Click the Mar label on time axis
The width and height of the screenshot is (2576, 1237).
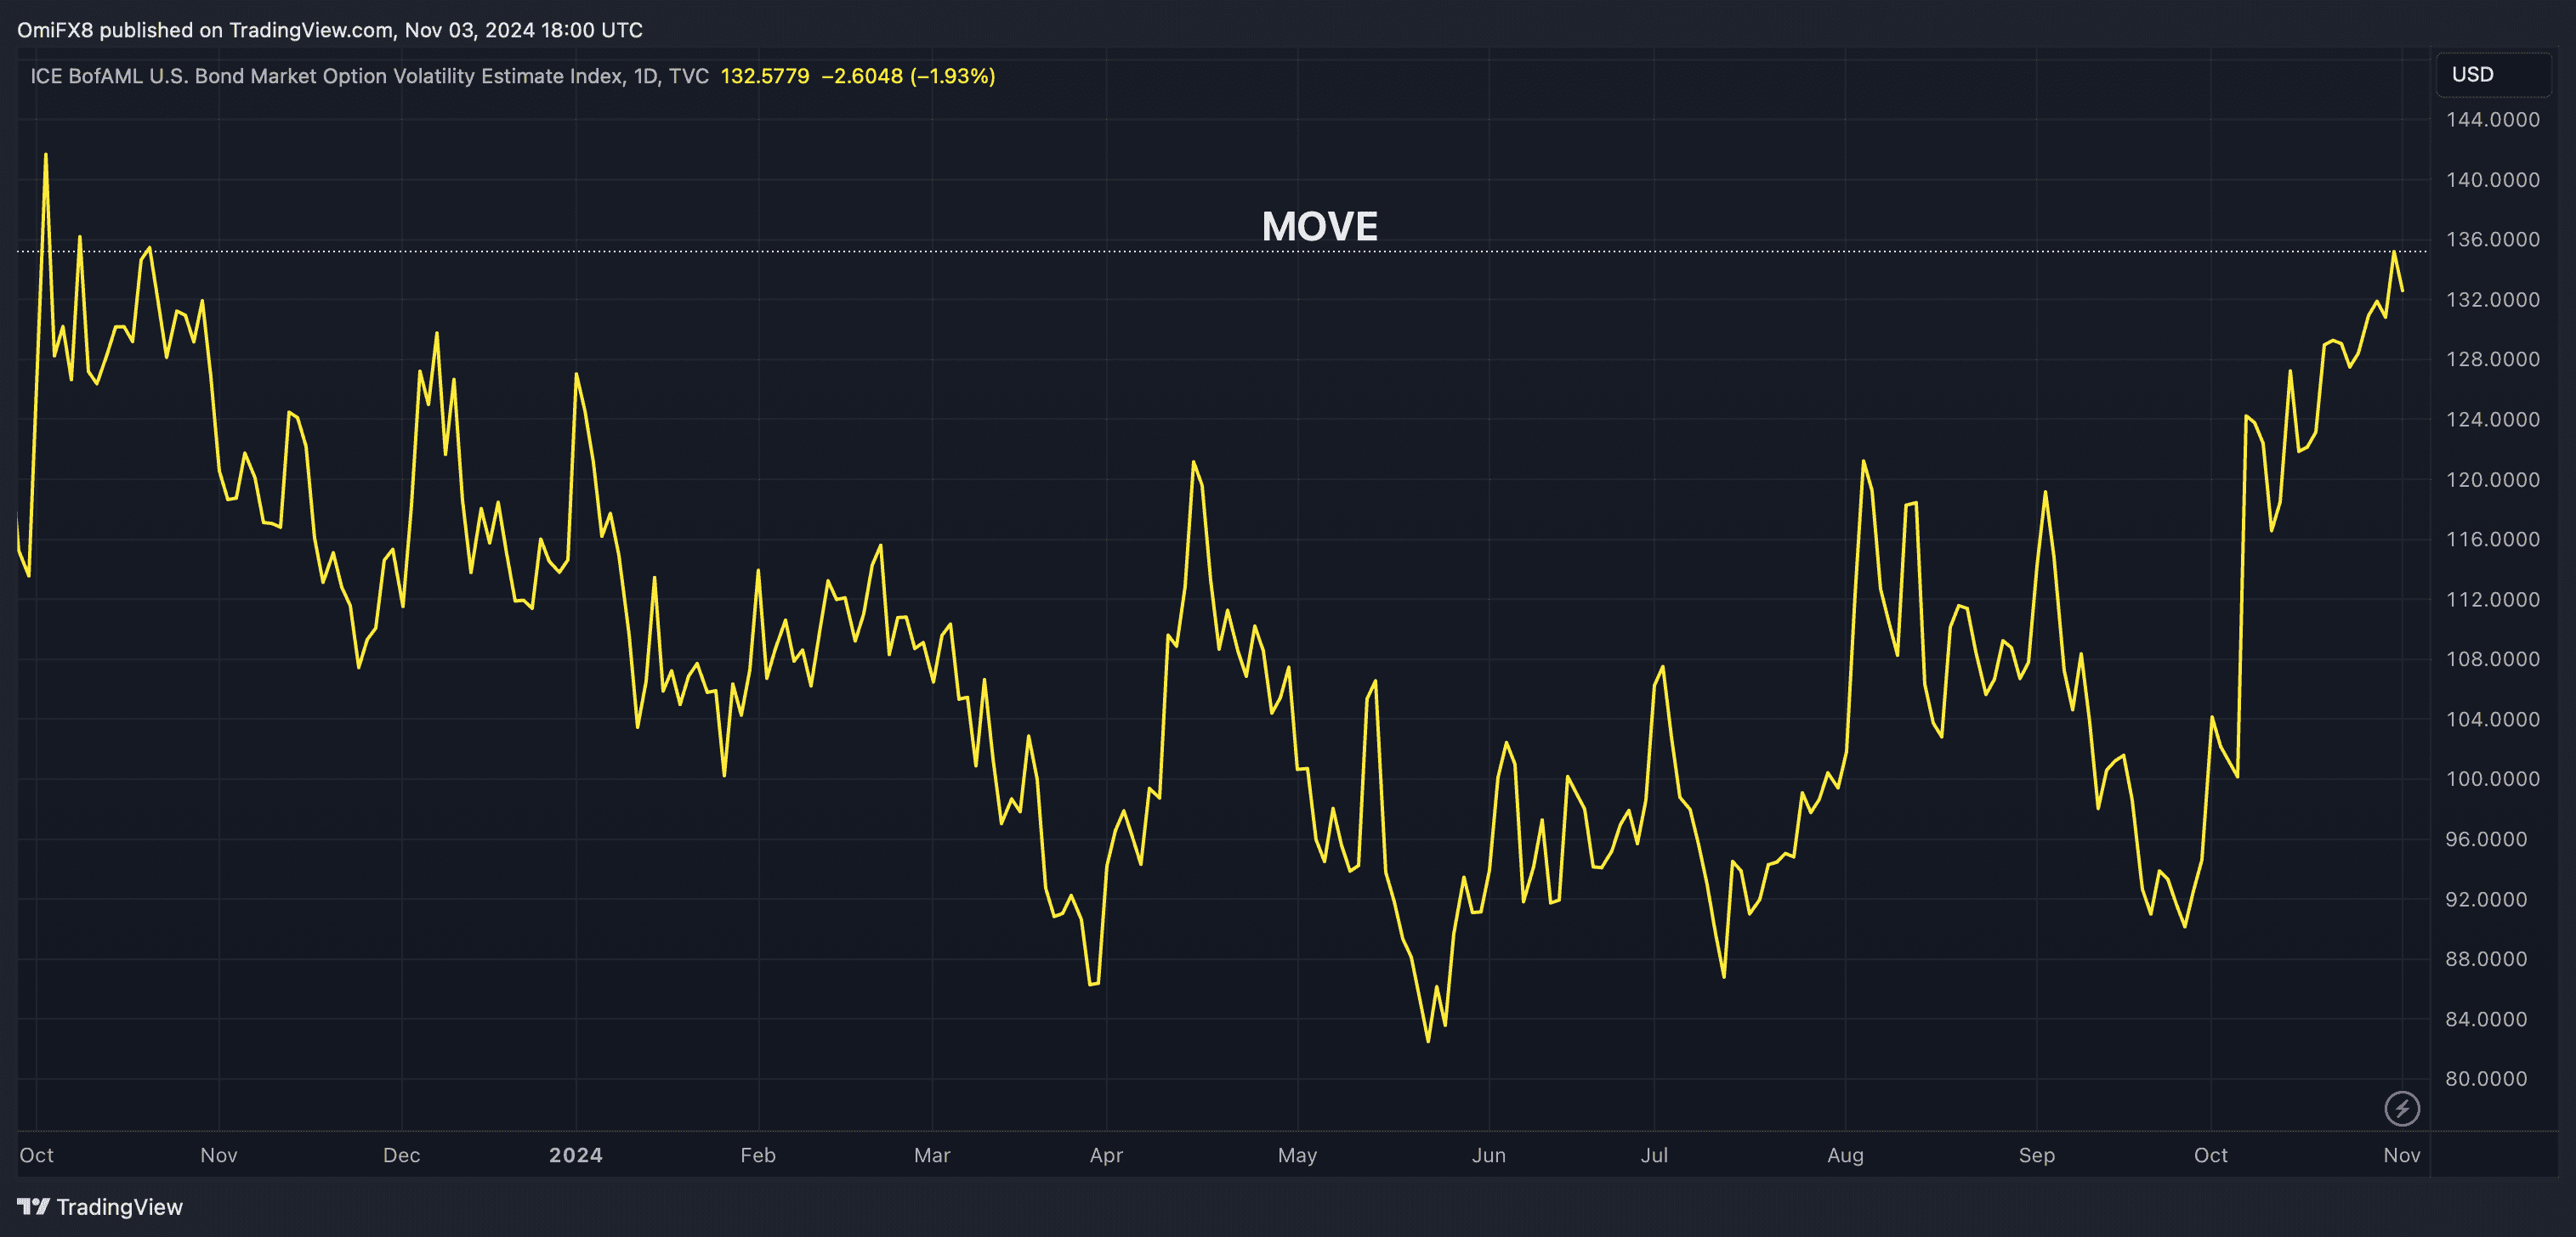pyautogui.click(x=932, y=1155)
